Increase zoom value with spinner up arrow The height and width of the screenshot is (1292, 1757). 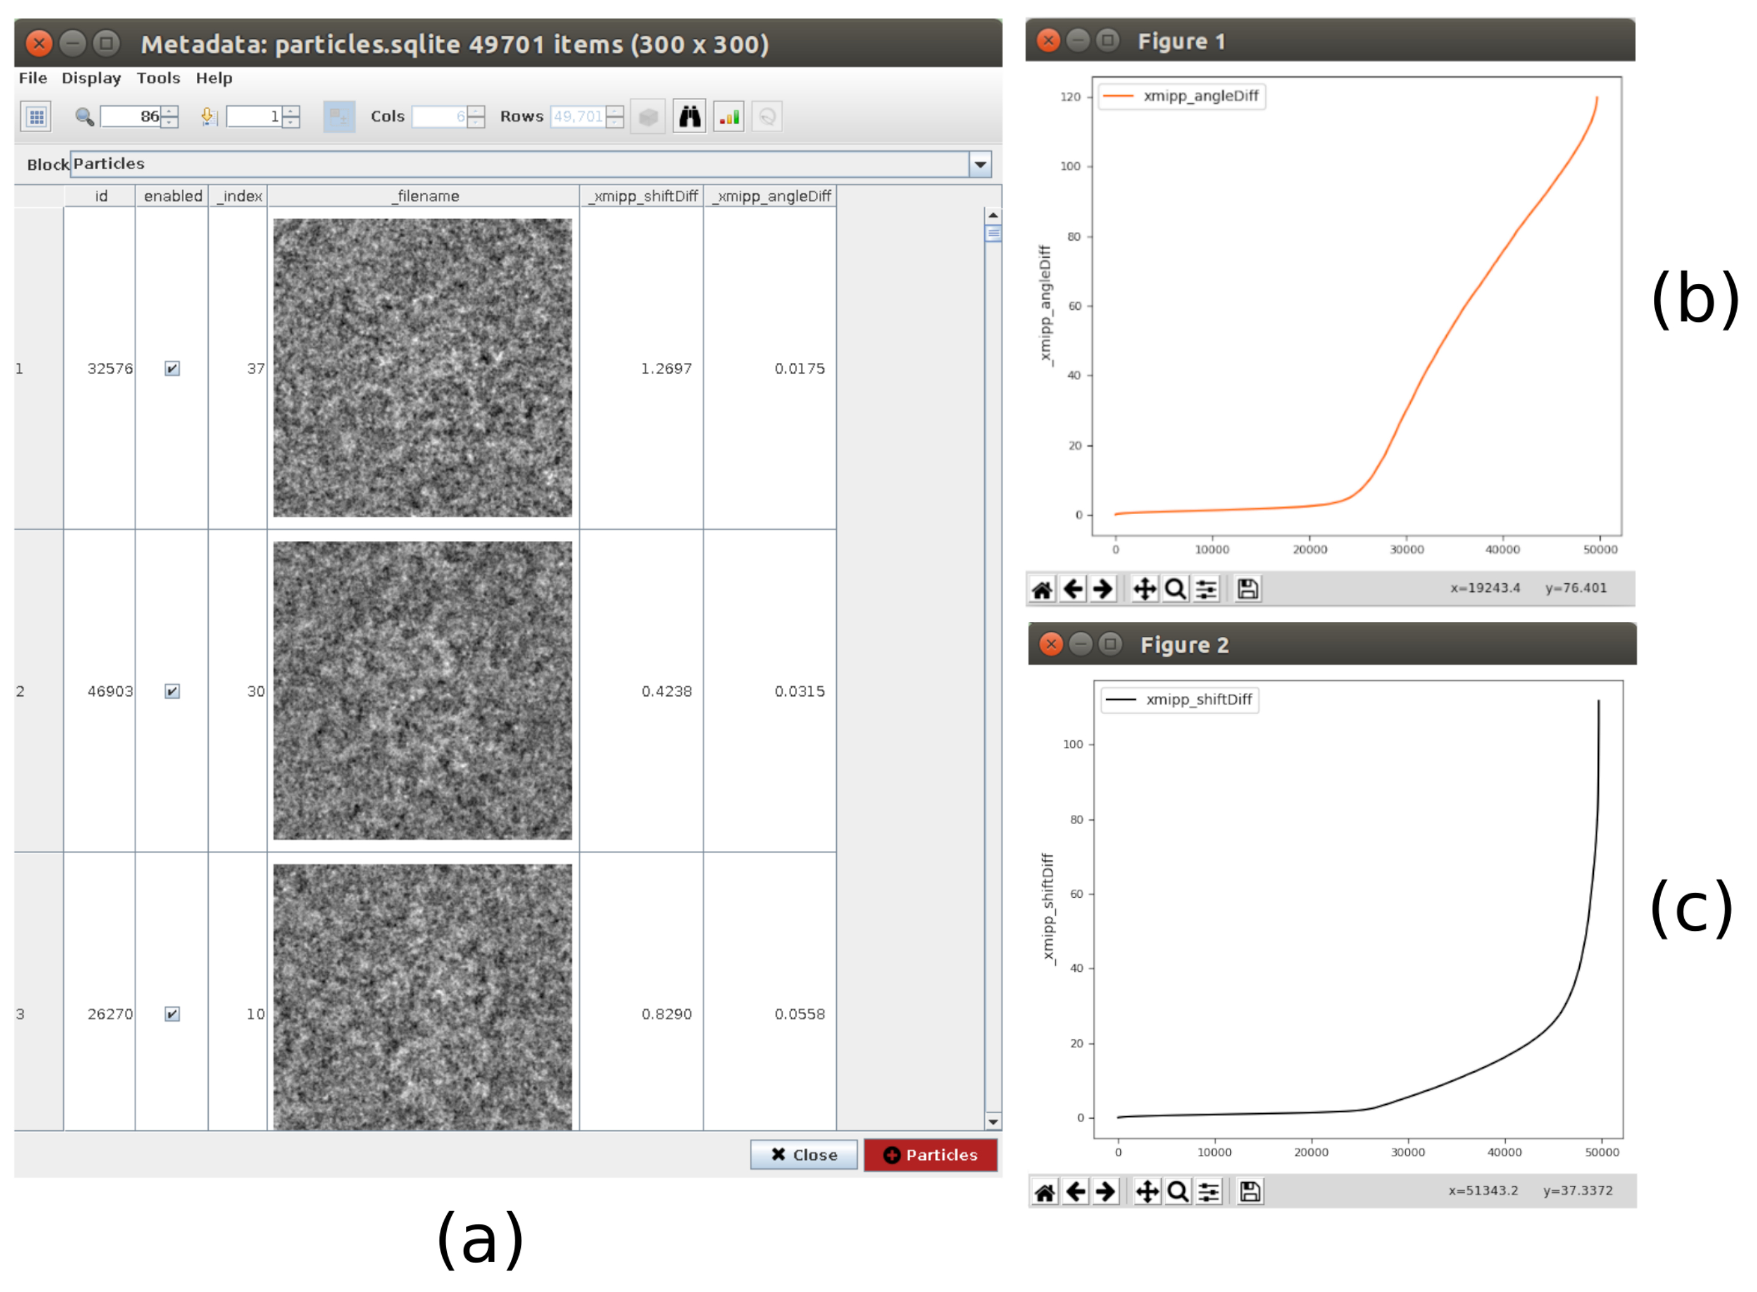[x=170, y=111]
